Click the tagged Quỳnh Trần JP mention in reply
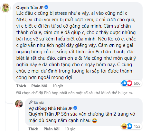 tap(44, 114)
